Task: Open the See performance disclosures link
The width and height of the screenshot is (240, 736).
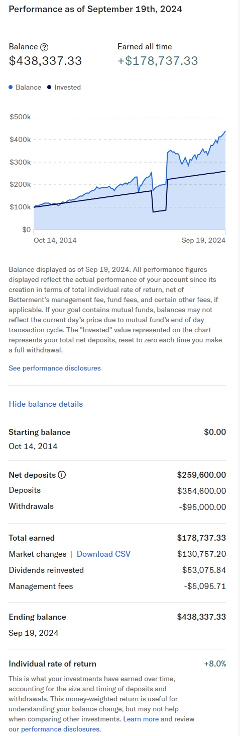Action: tap(55, 368)
